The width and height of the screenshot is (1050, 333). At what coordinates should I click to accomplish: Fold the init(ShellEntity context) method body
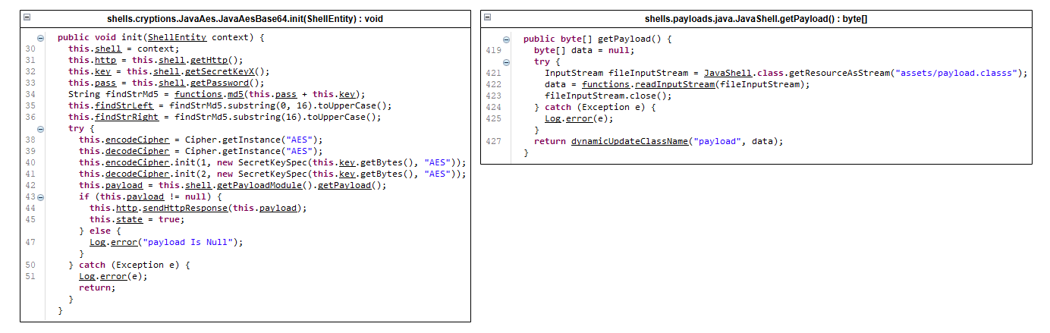(x=39, y=37)
